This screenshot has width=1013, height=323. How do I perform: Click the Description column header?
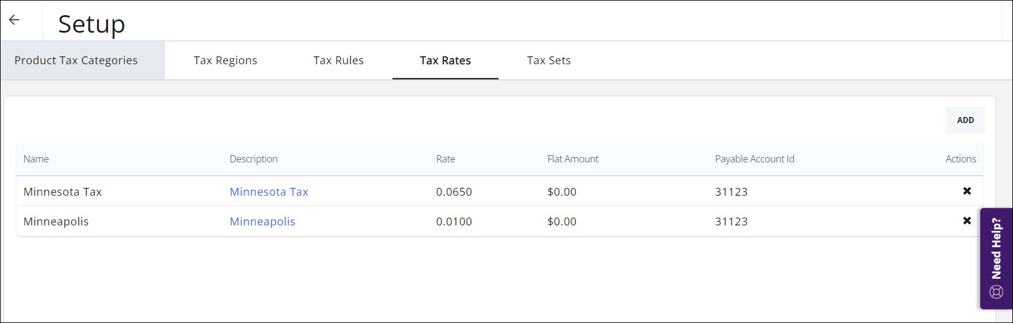[254, 159]
